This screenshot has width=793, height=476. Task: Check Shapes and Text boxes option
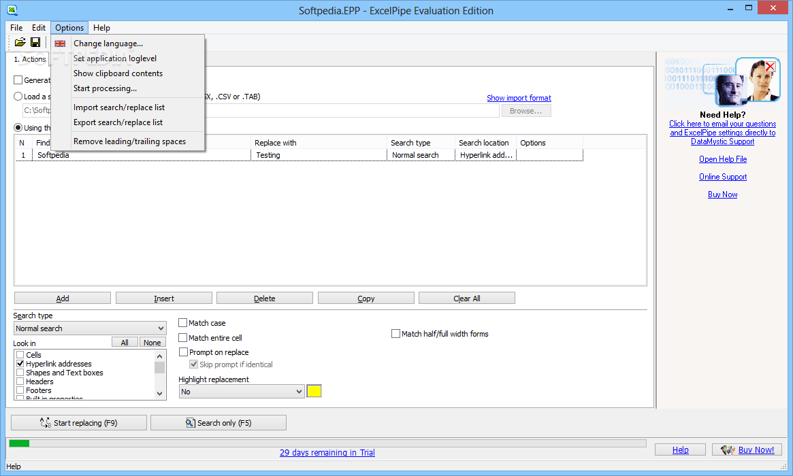point(20,373)
